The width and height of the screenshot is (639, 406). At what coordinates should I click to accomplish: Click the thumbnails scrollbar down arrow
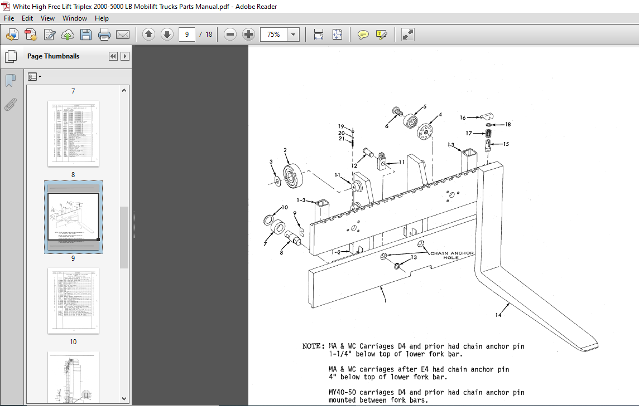[x=124, y=399]
